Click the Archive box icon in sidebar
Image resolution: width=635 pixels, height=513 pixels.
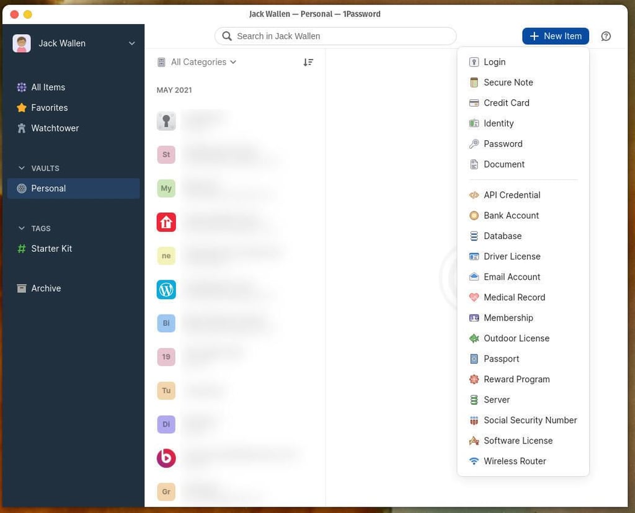(22, 288)
